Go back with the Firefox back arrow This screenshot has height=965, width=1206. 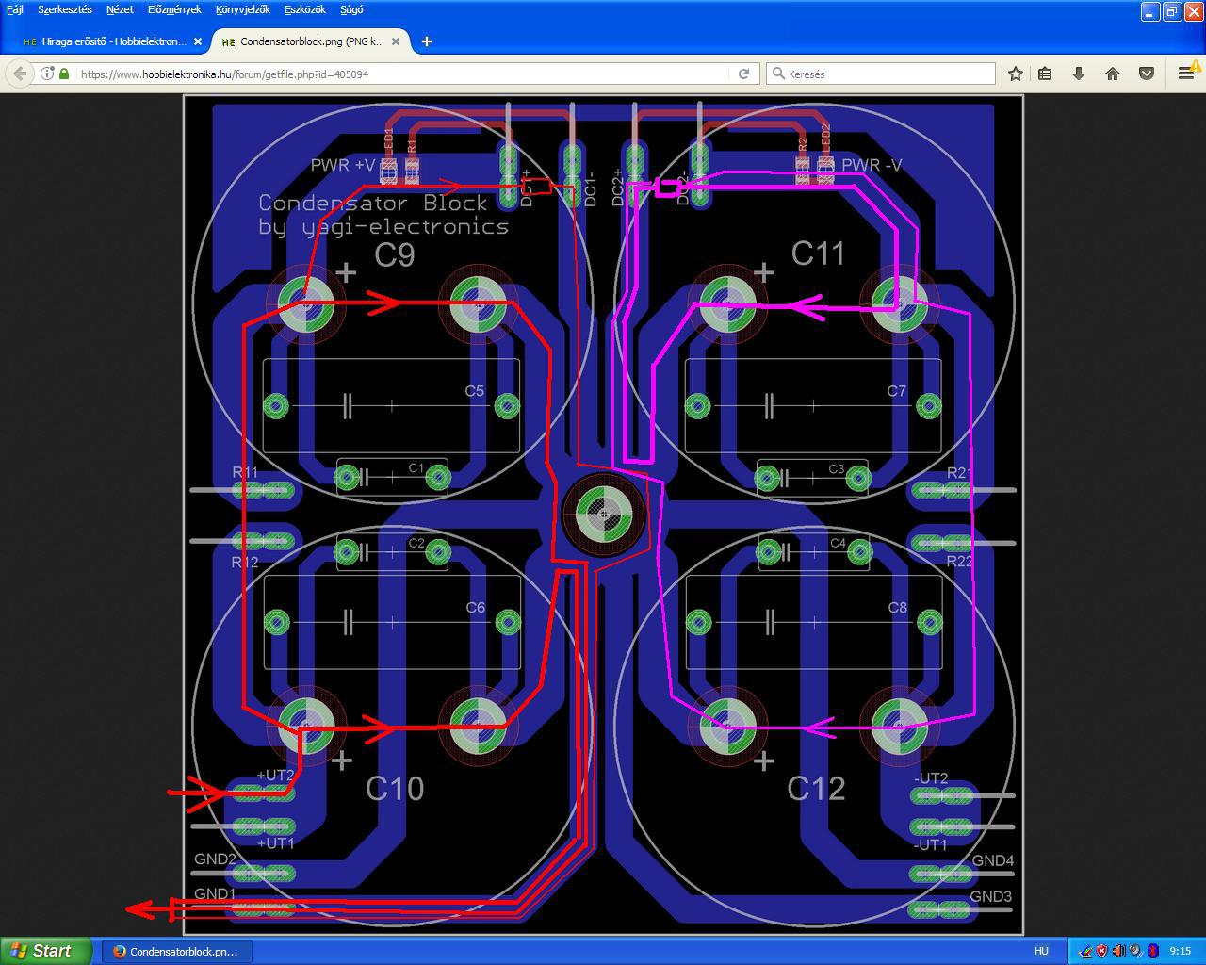pyautogui.click(x=20, y=74)
